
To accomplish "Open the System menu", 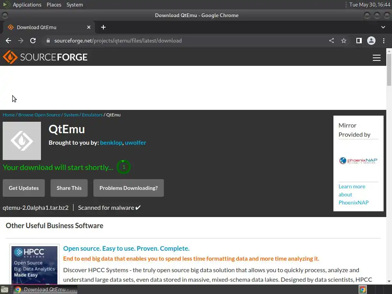I will pos(75,5).
